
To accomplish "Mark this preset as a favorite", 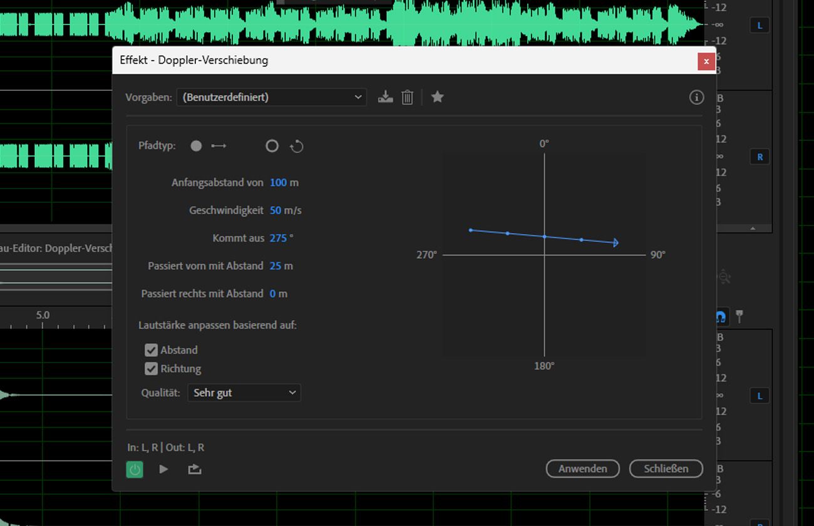I will pyautogui.click(x=437, y=97).
